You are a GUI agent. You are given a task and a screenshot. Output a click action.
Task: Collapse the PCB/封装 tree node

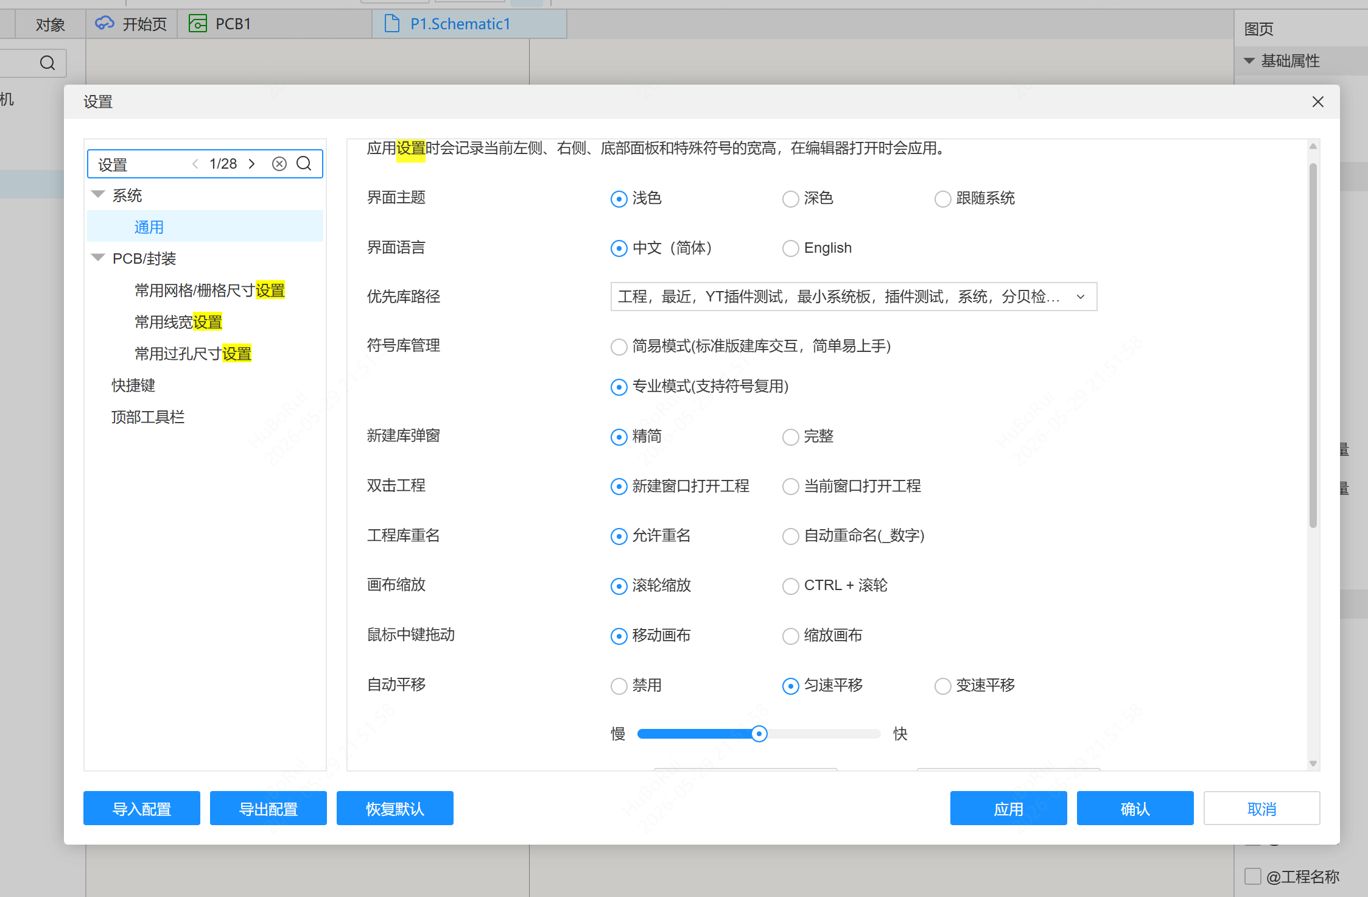[97, 258]
